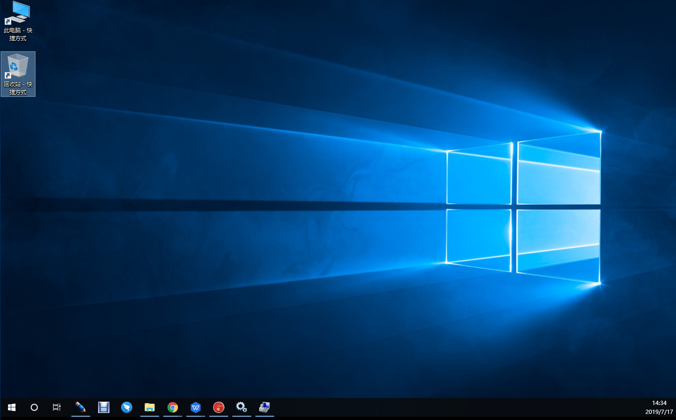This screenshot has width=676, height=420.
Task: Launch the blue DingTalk wing icon
Action: (x=127, y=407)
